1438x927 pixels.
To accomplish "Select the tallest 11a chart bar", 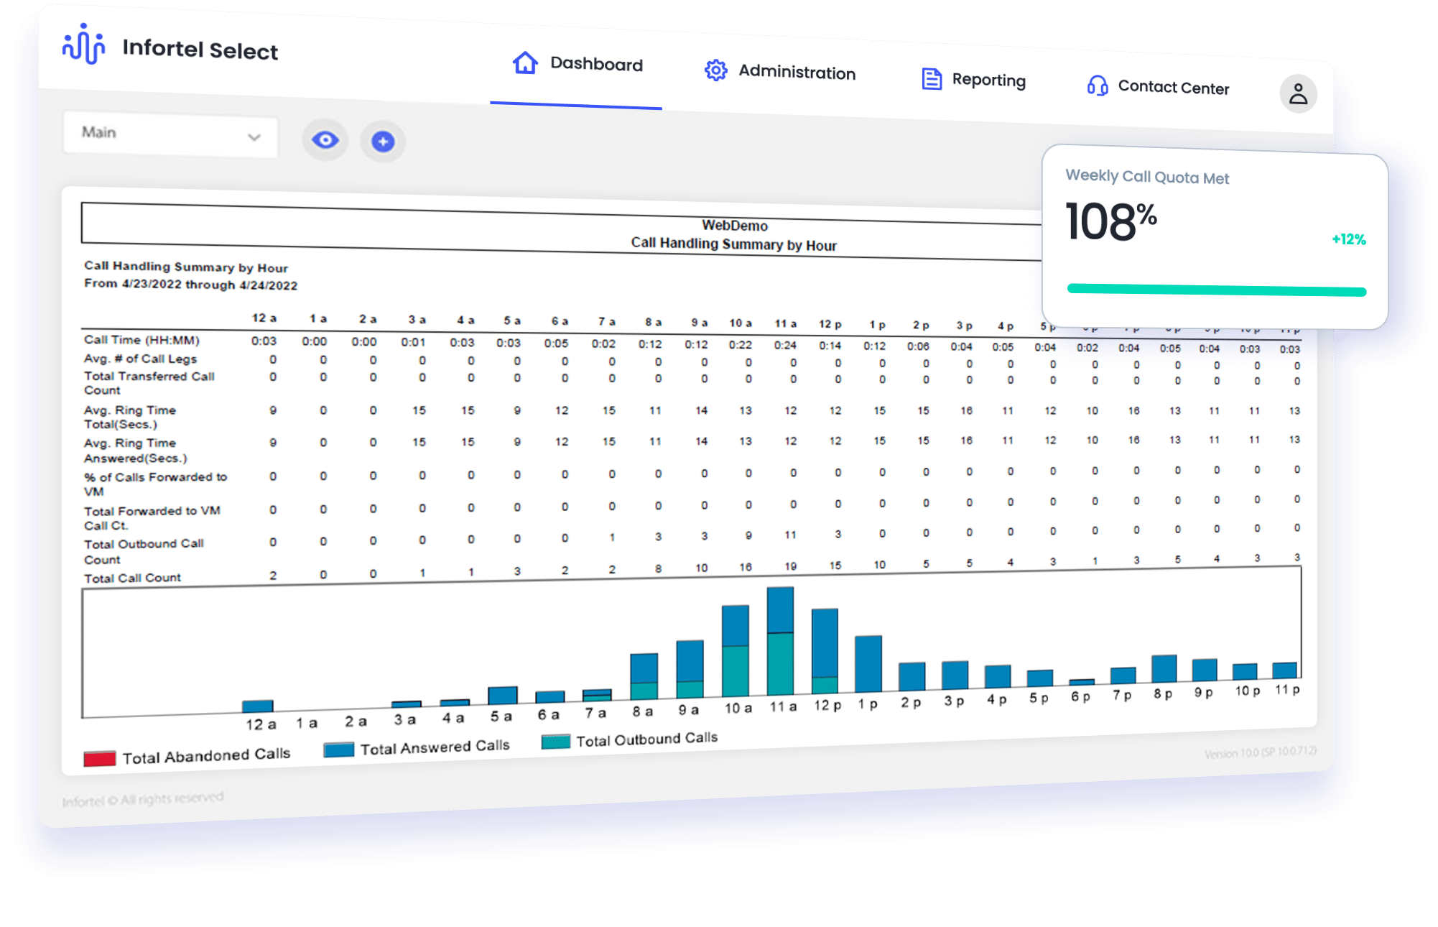I will click(781, 640).
